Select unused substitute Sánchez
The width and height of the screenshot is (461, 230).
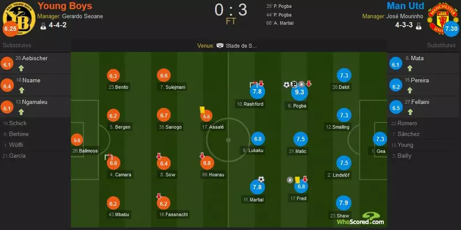click(x=409, y=134)
